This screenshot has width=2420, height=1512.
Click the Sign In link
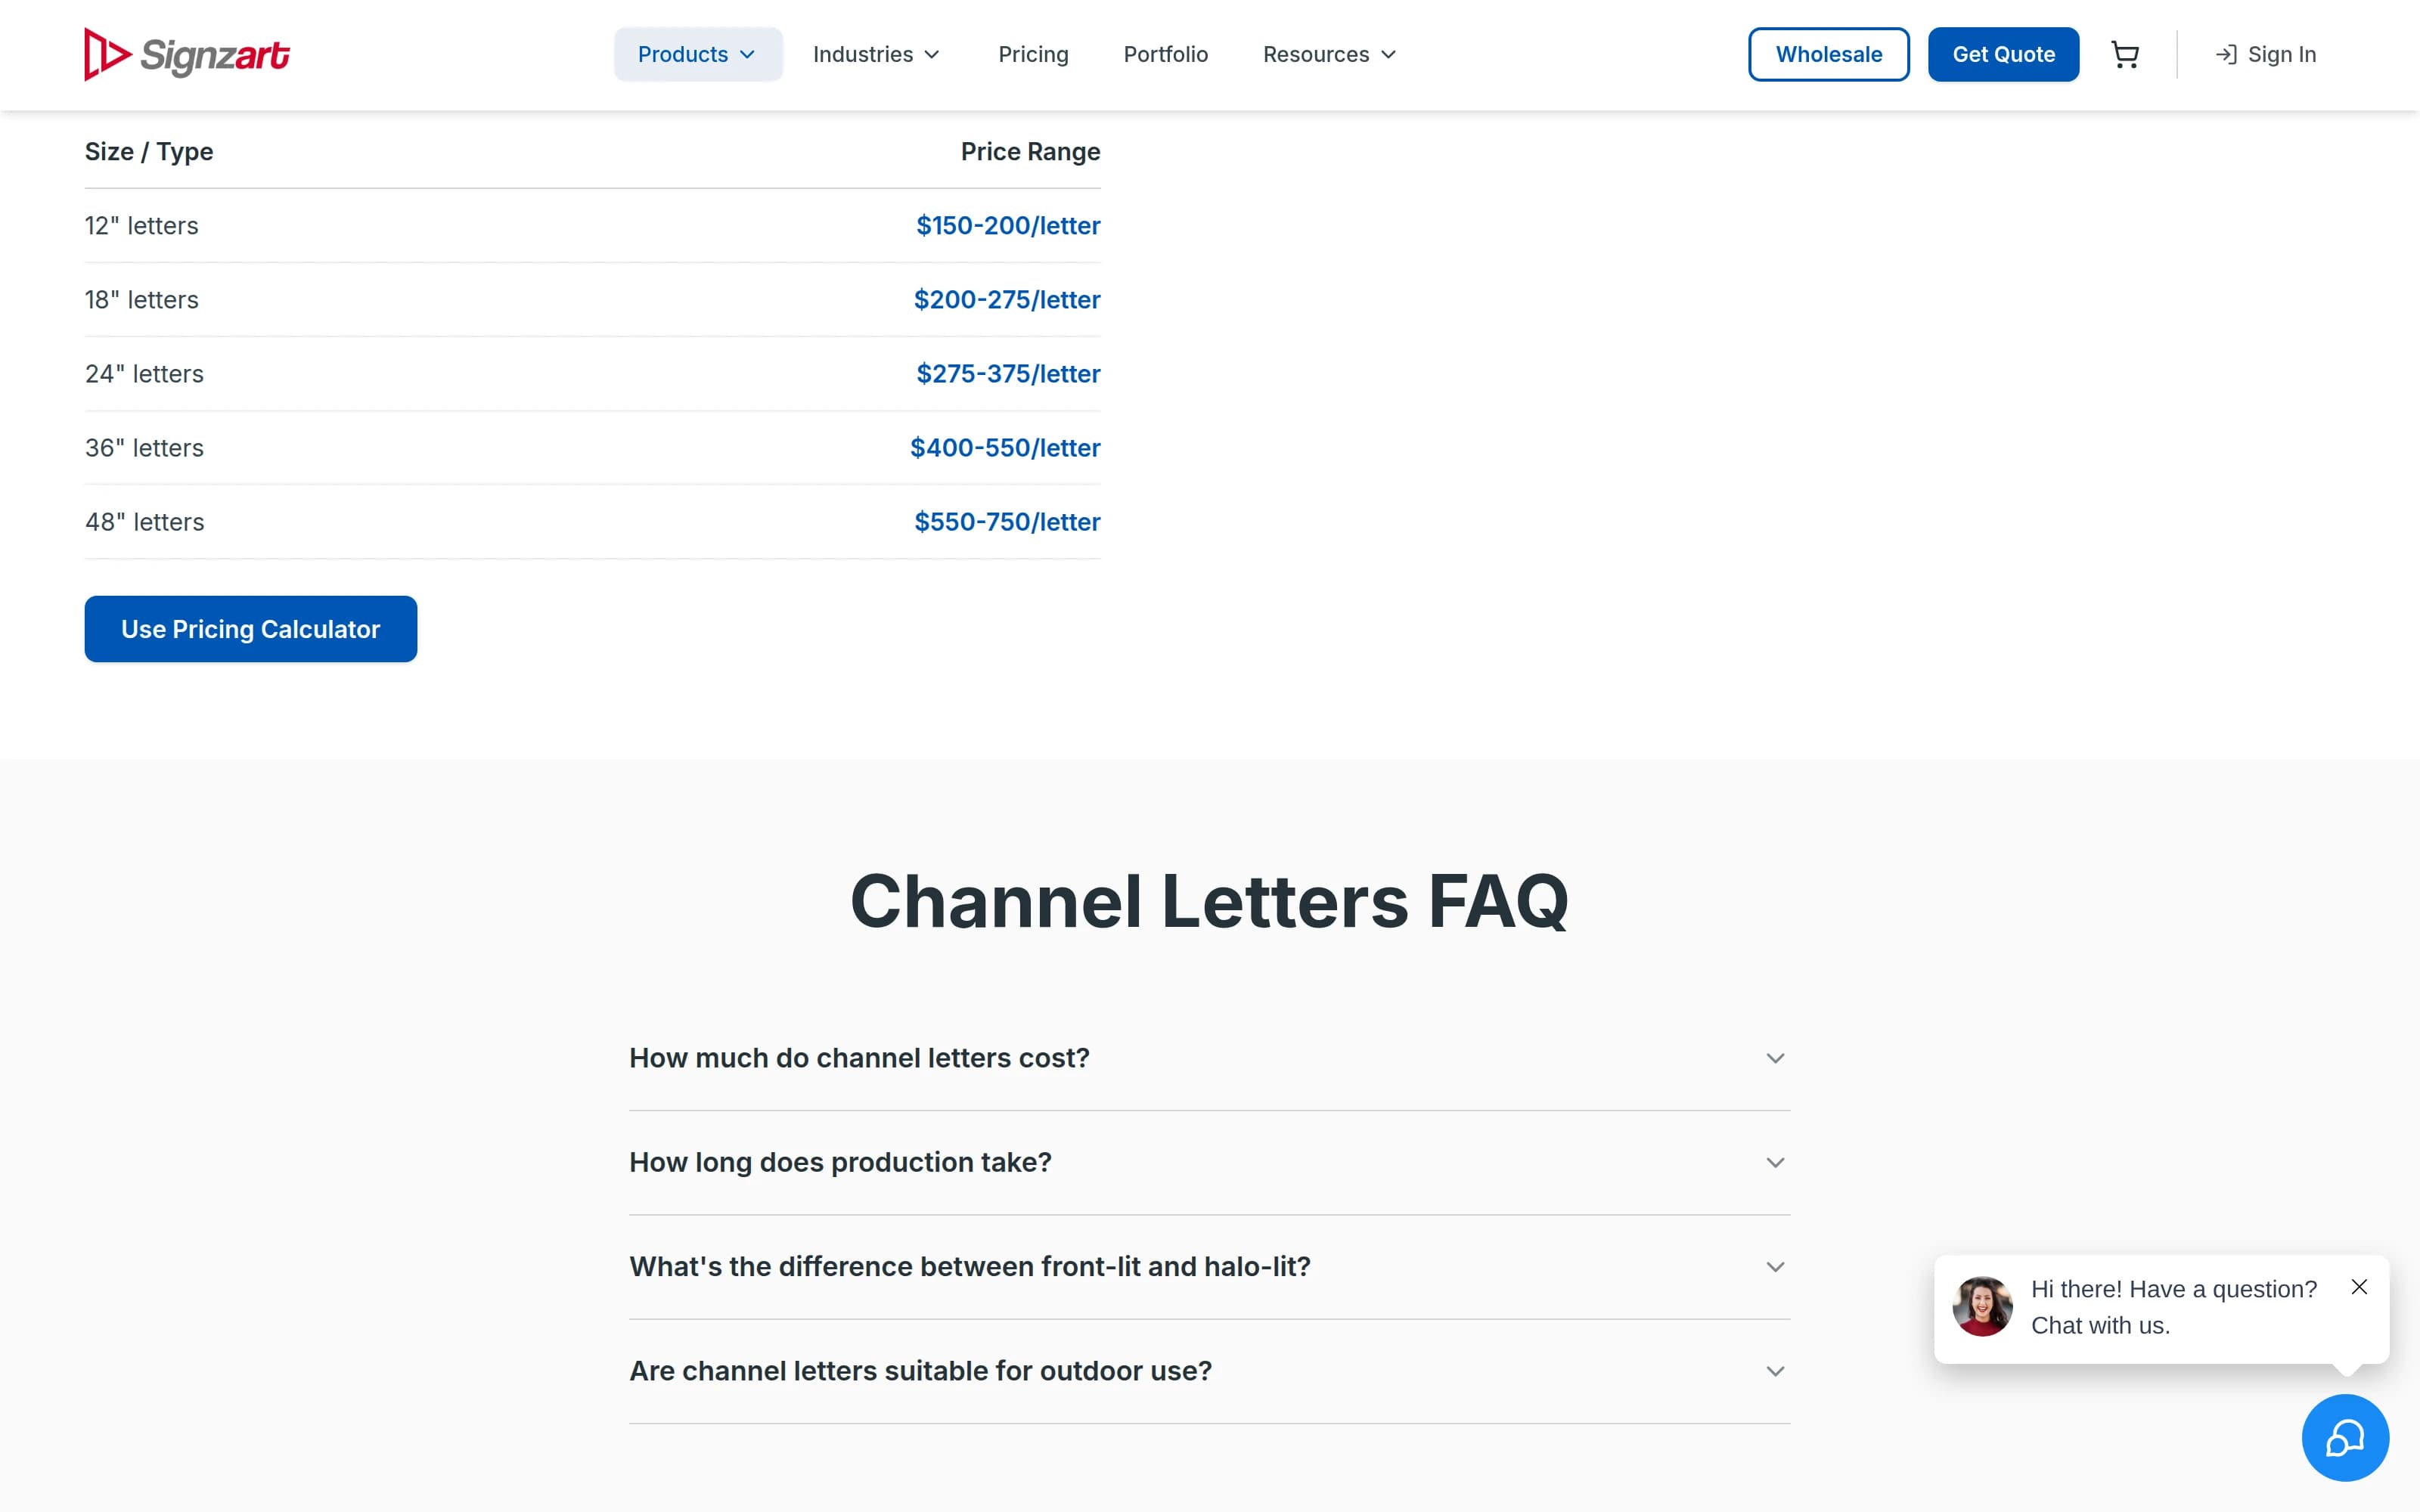tap(2266, 54)
